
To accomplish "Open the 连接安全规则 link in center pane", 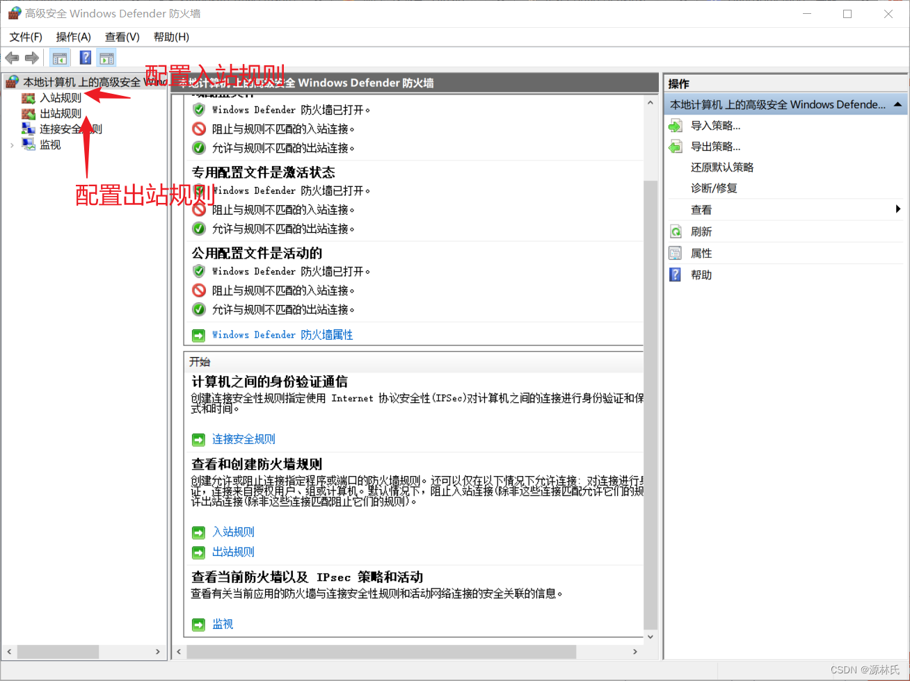I will [244, 439].
